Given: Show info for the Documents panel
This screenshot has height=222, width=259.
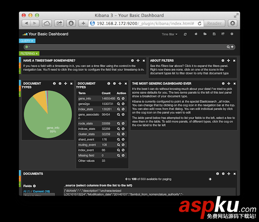Looking at the screenshot, I should tap(218, 174).
